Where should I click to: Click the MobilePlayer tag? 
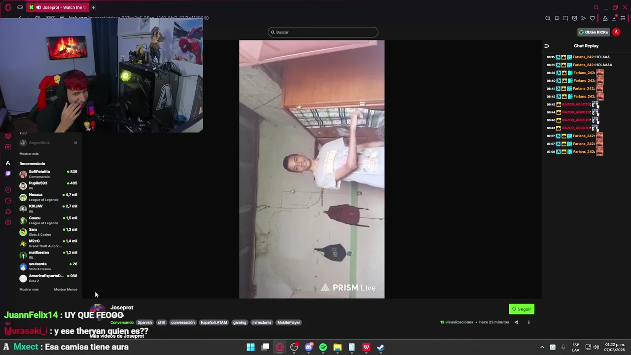point(288,322)
